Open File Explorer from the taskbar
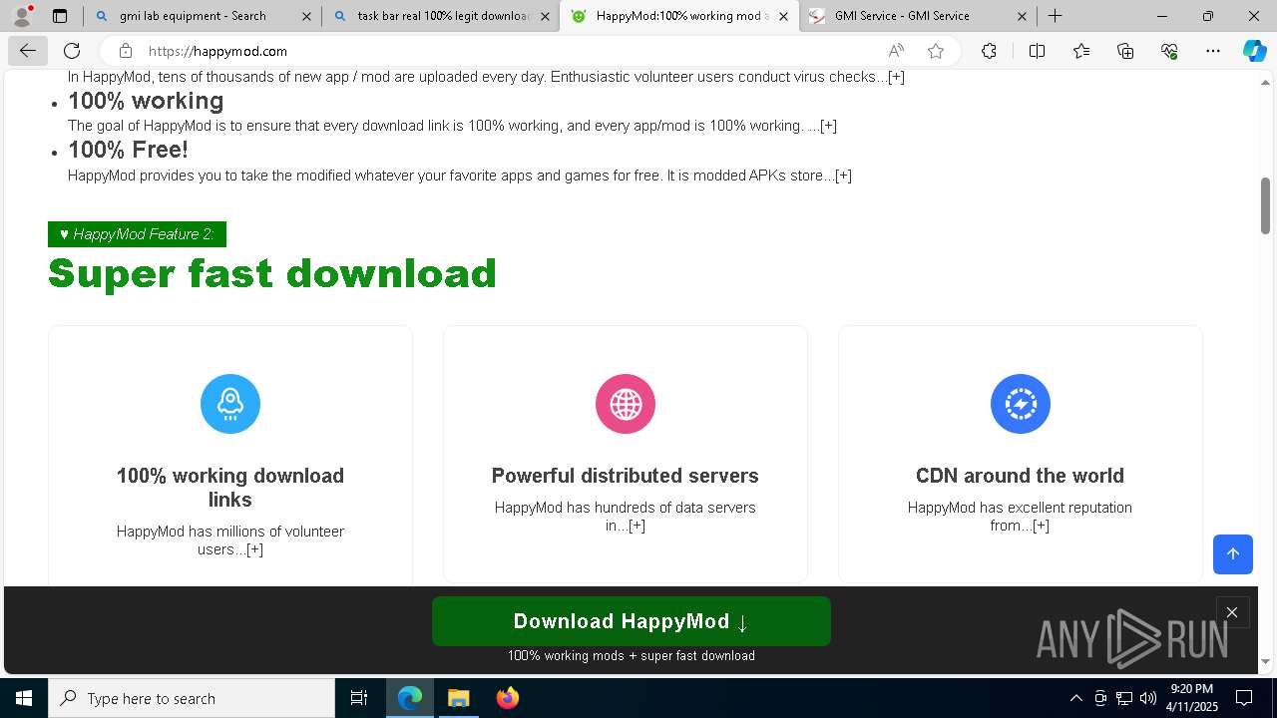This screenshot has width=1277, height=718. (458, 698)
